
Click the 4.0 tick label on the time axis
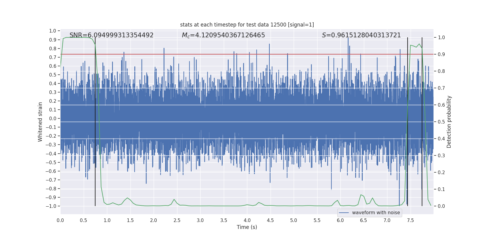(x=247, y=220)
